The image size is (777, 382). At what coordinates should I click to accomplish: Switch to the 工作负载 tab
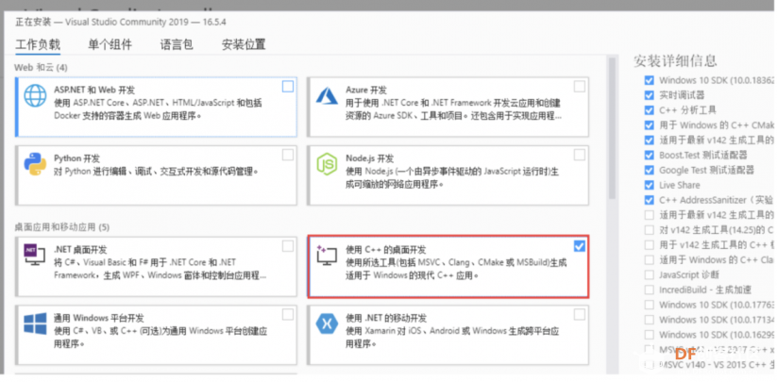click(38, 44)
